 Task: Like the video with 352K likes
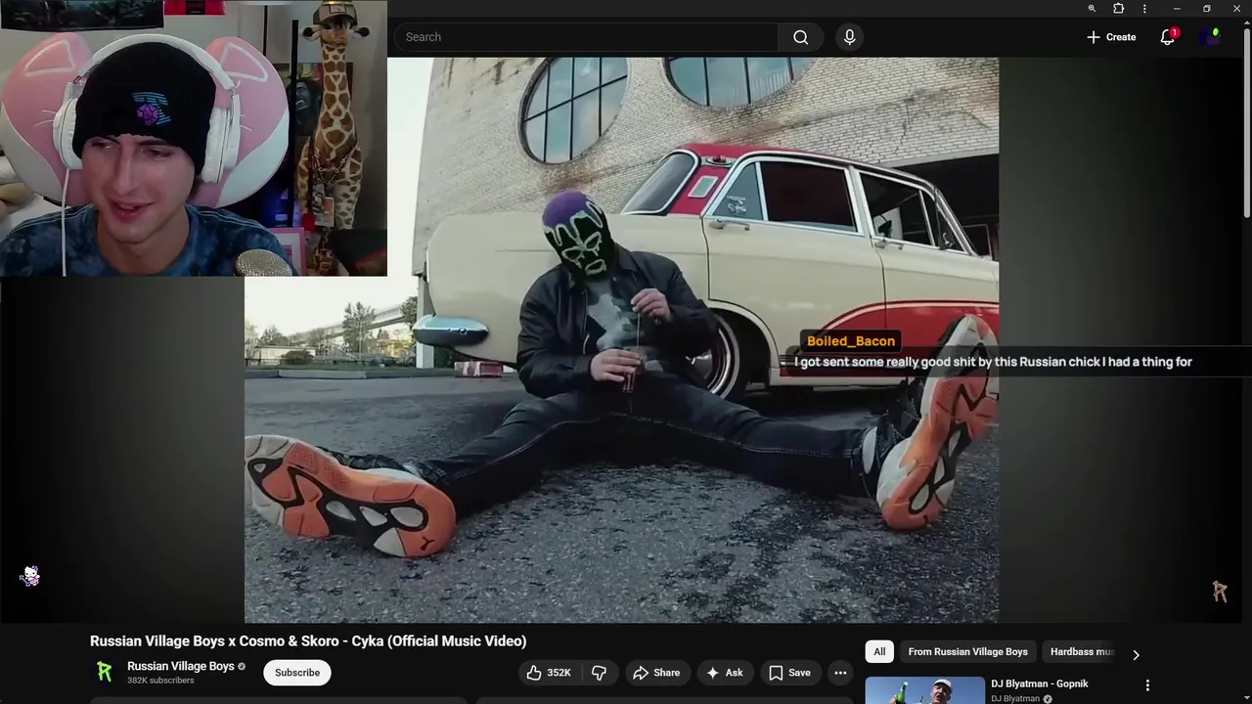[x=548, y=673]
